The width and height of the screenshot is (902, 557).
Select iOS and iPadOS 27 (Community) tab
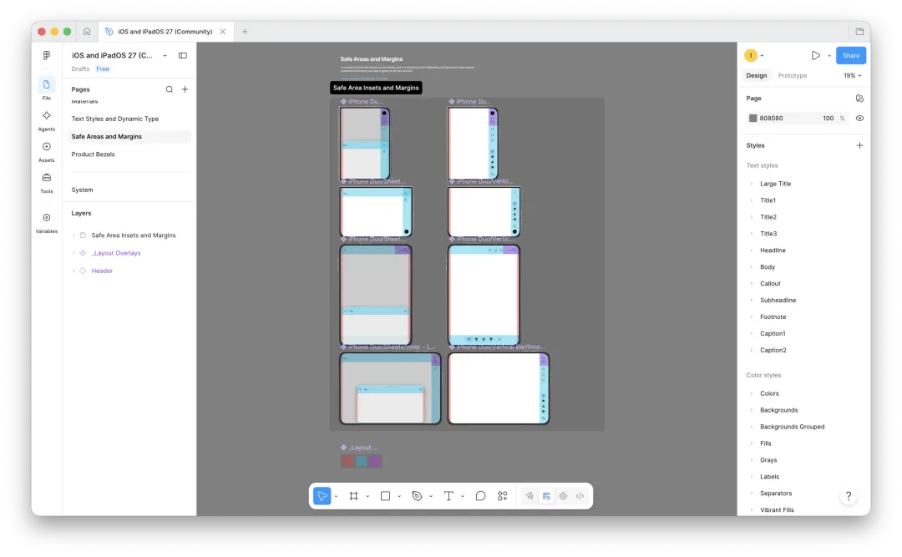[x=165, y=32]
